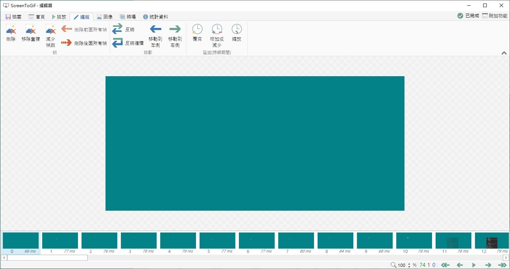This screenshot has height=269, width=510.
Task: Decrease zoom using the stepper down arrow
Action: [x=409, y=267]
